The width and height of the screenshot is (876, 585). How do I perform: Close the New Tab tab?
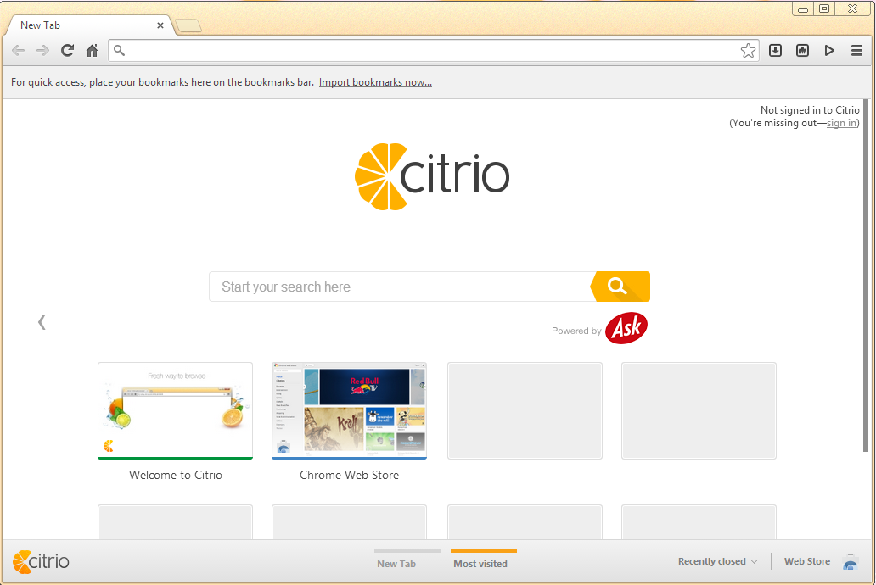(x=160, y=25)
